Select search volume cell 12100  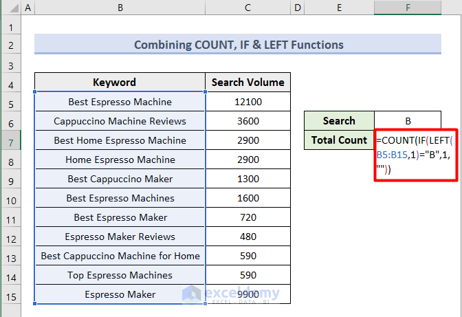(247, 102)
